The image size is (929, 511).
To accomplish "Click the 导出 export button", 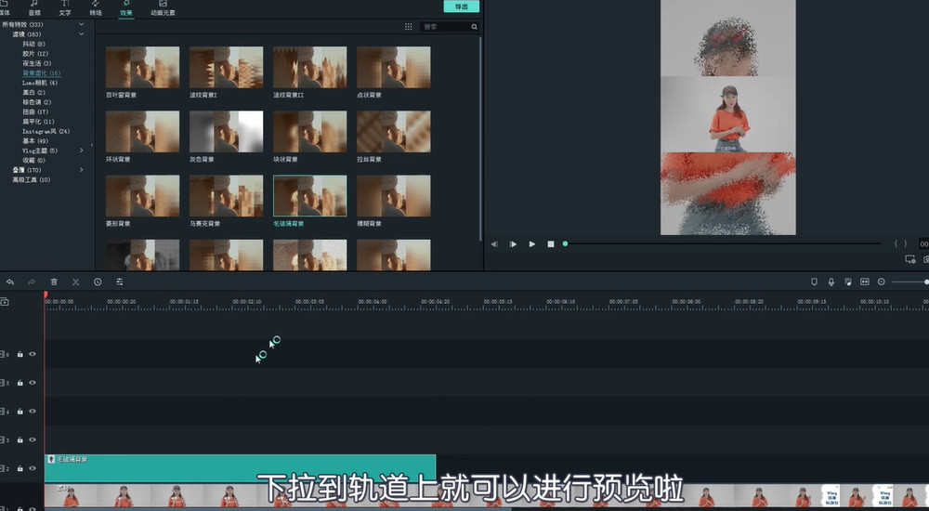I will (461, 7).
